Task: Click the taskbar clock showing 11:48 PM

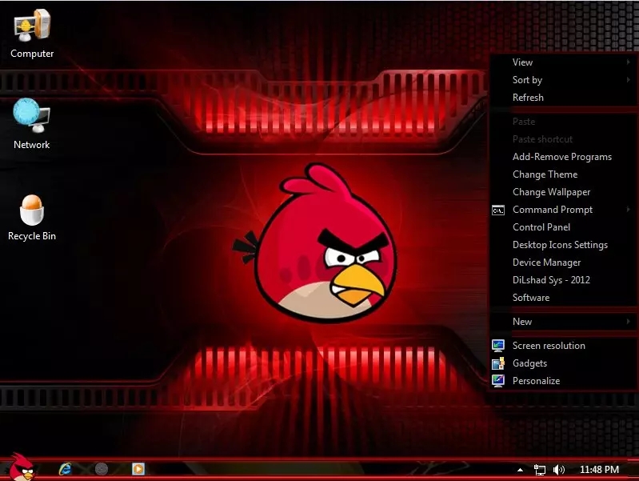Action: tap(599, 470)
